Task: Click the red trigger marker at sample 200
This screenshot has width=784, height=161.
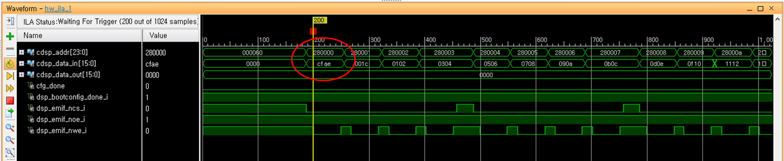Action: 313,31
